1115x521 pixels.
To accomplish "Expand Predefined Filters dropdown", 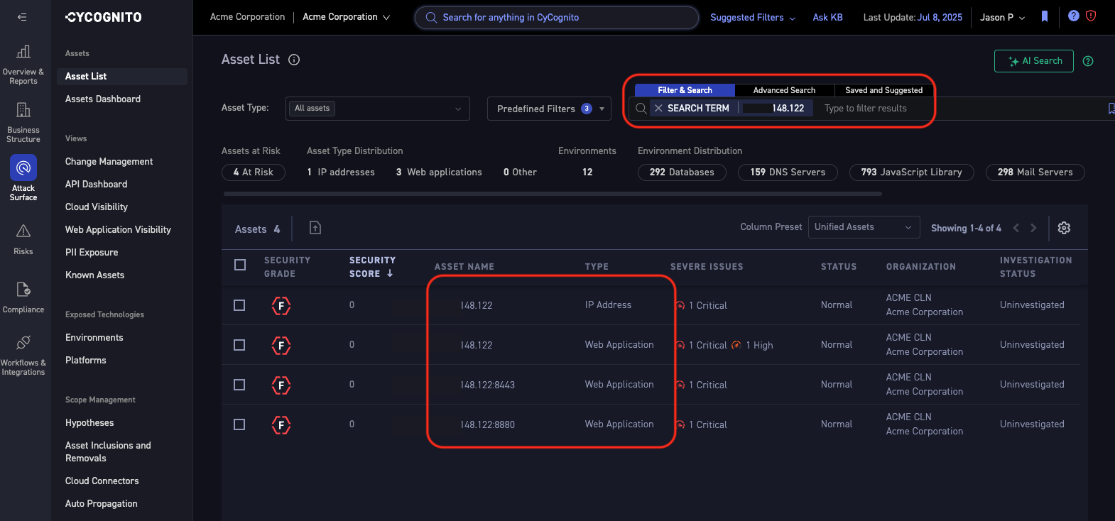I will point(549,109).
